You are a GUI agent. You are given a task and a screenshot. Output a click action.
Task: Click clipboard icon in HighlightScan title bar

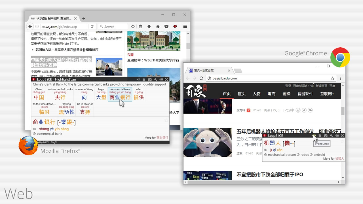(x=144, y=80)
